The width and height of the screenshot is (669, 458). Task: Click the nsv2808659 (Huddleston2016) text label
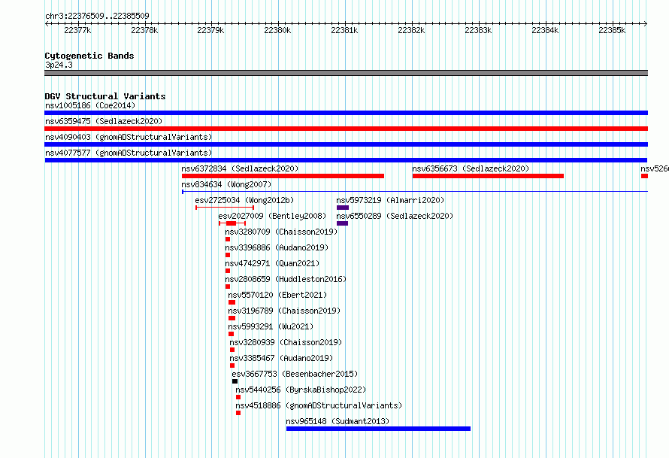tap(286, 279)
